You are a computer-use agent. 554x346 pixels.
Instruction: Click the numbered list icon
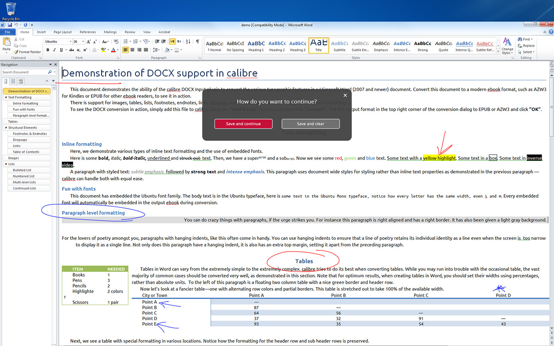click(135, 42)
